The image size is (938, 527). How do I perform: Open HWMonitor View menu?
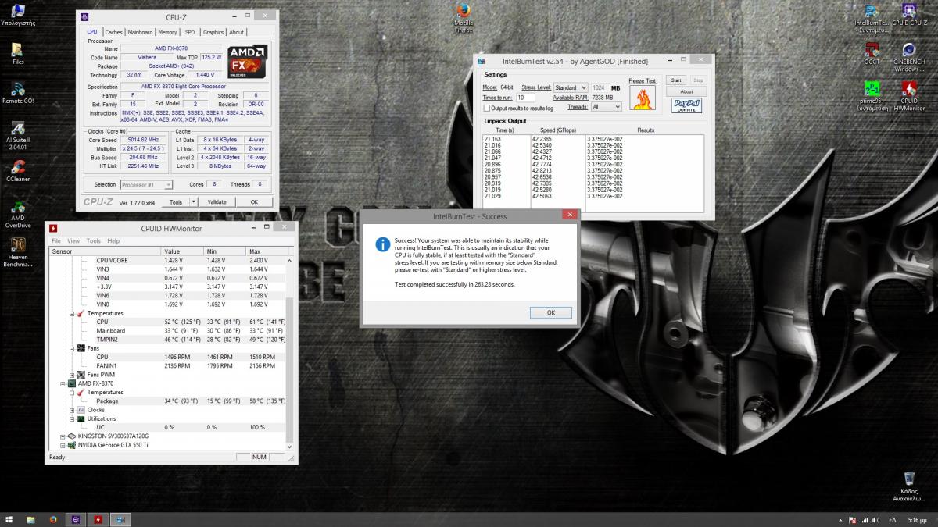[73, 241]
